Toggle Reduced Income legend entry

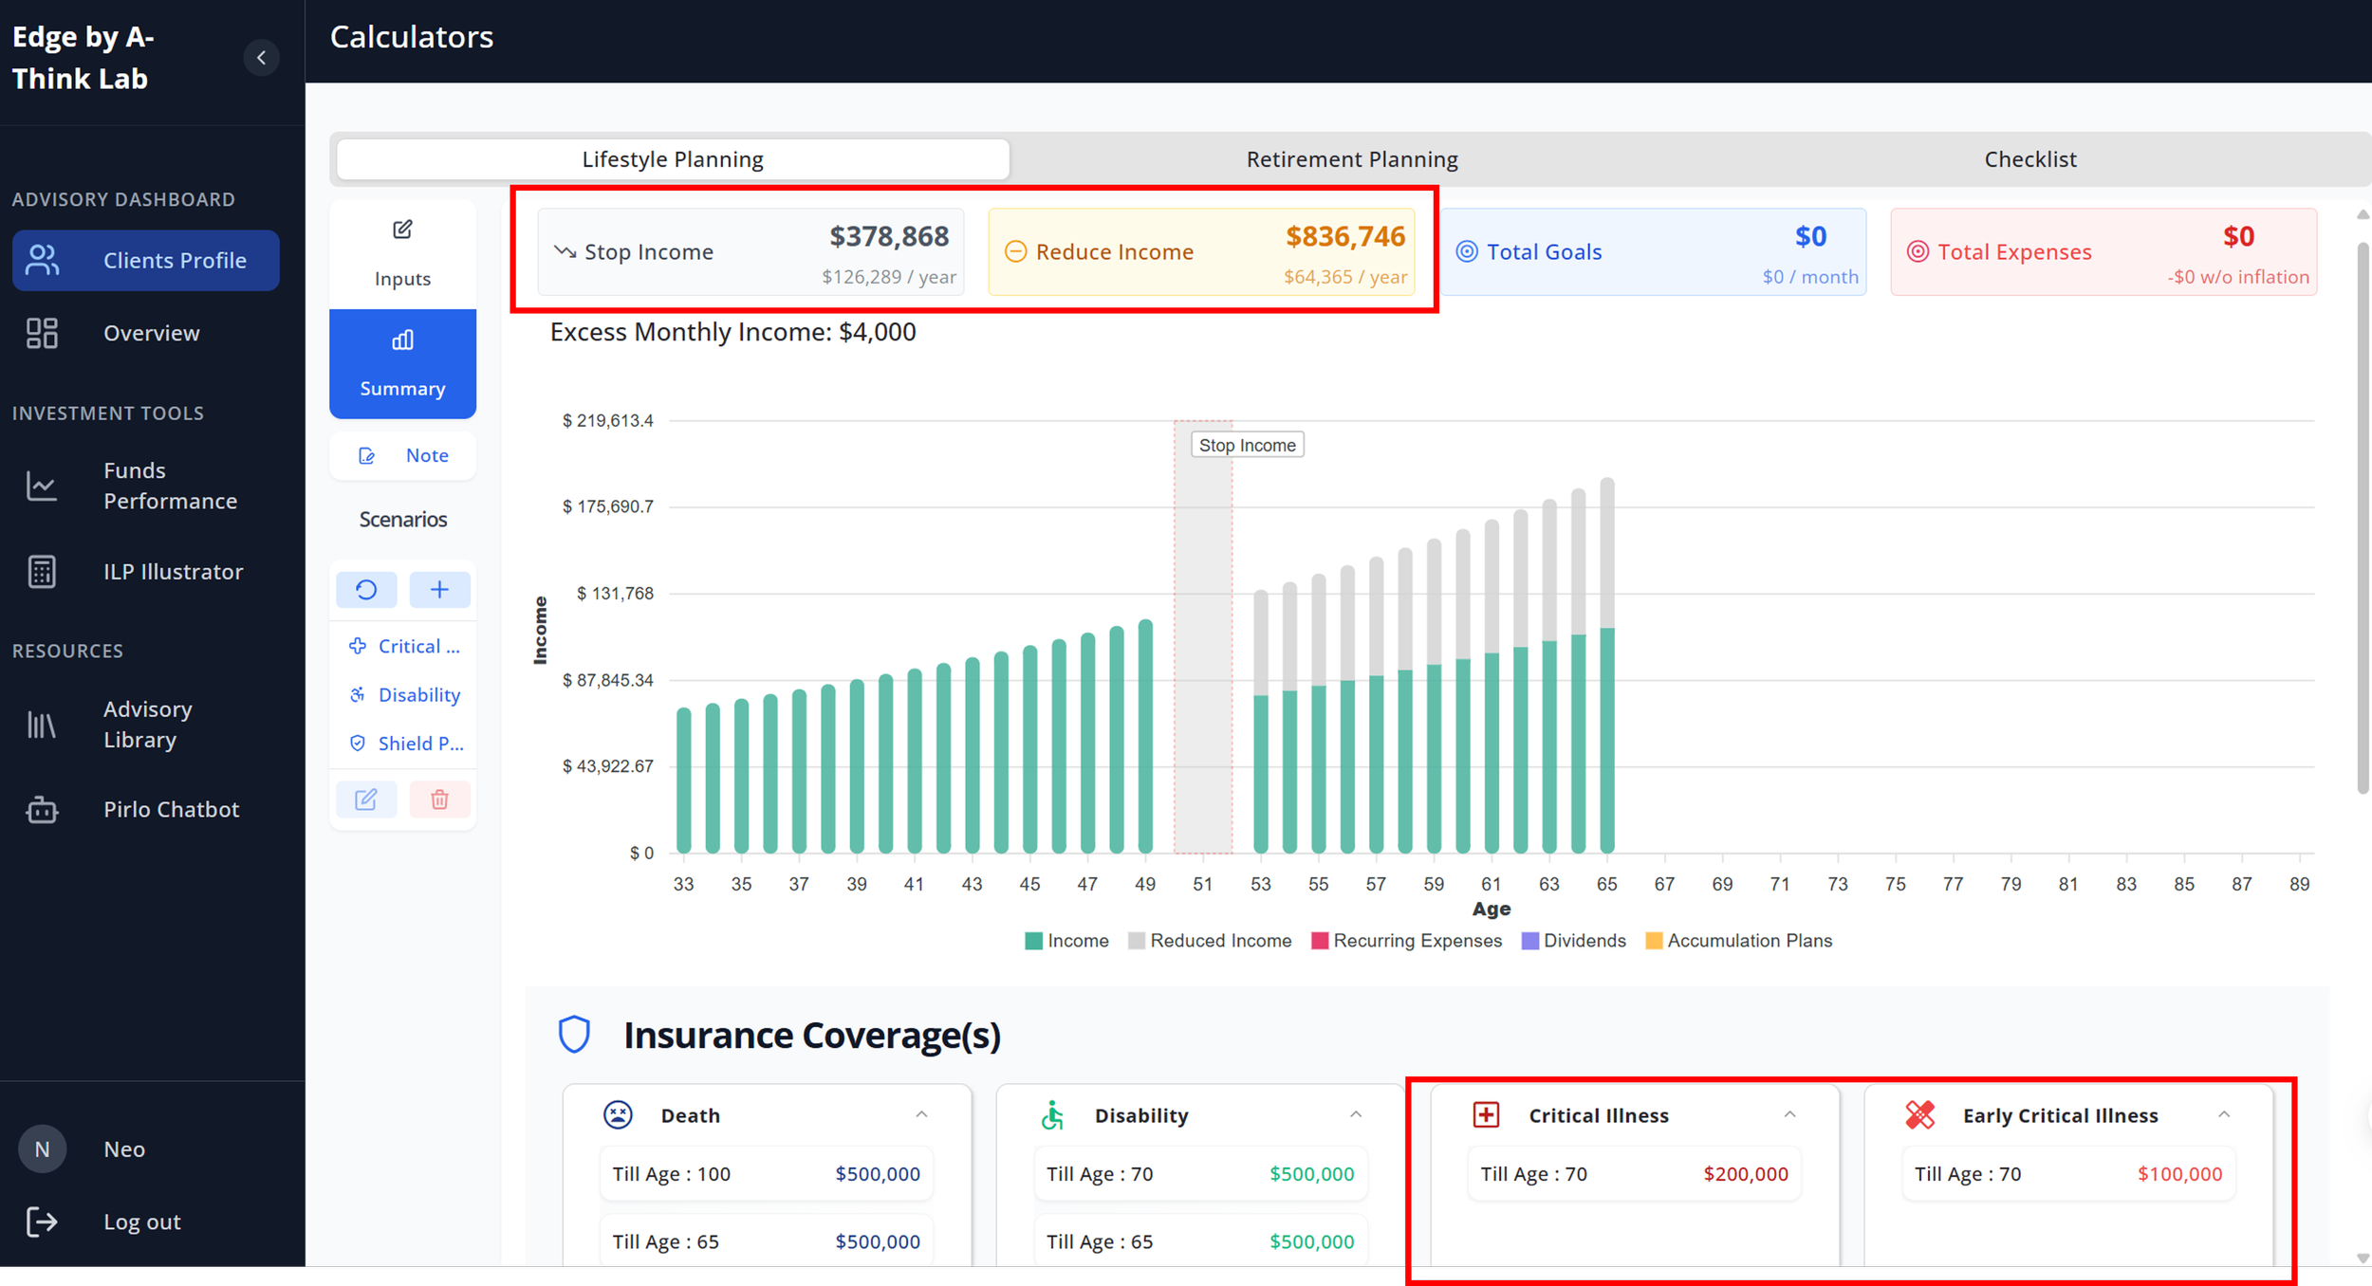tap(1210, 941)
